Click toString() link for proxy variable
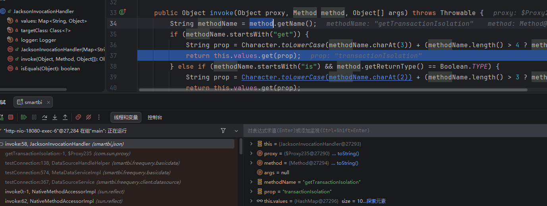This screenshot has width=547, height=206. [x=348, y=154]
